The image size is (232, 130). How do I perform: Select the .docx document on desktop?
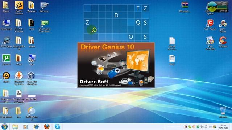tap(172, 60)
